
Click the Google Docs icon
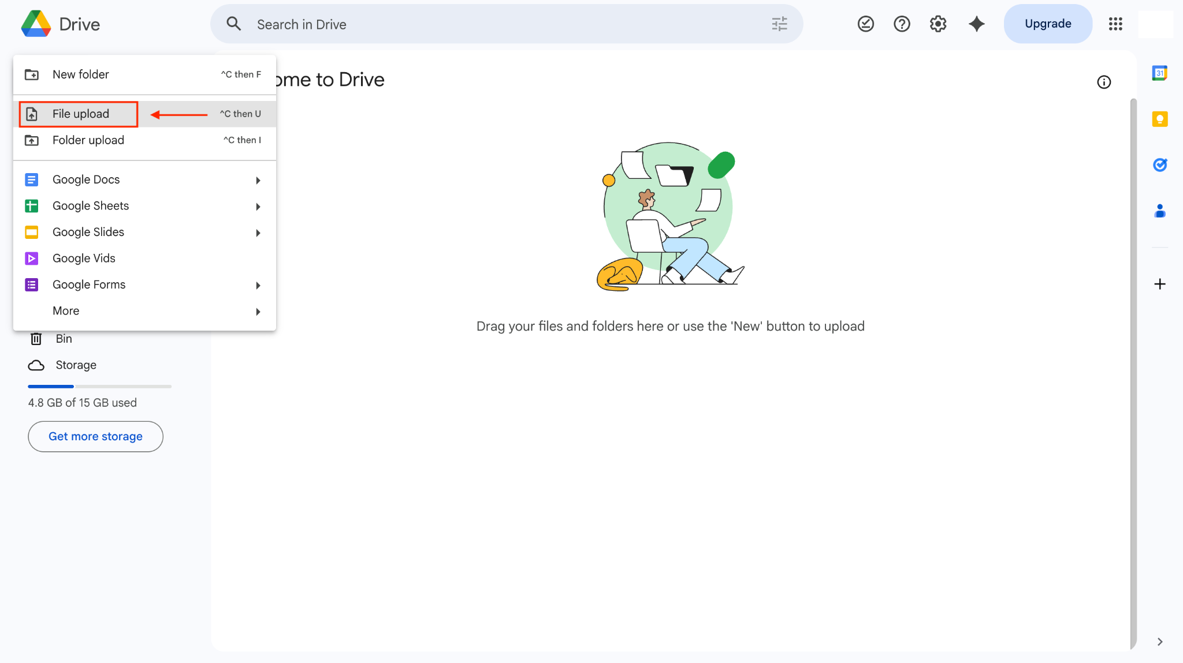click(32, 179)
